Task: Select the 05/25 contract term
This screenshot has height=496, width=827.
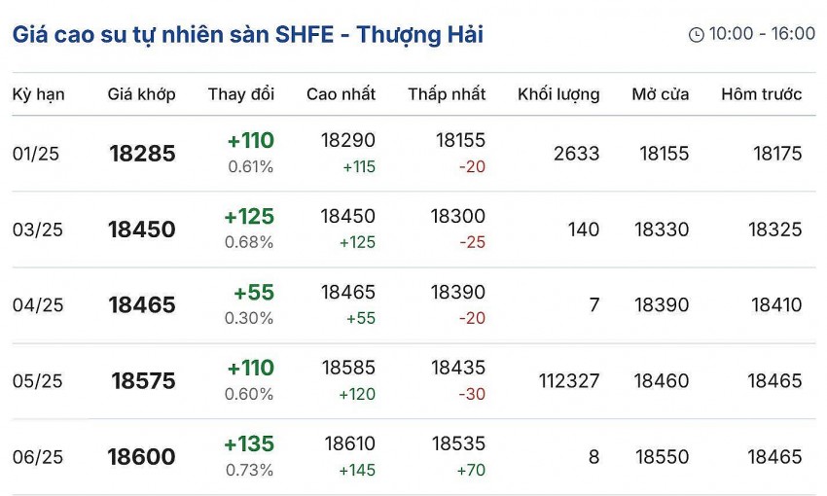Action: [38, 381]
